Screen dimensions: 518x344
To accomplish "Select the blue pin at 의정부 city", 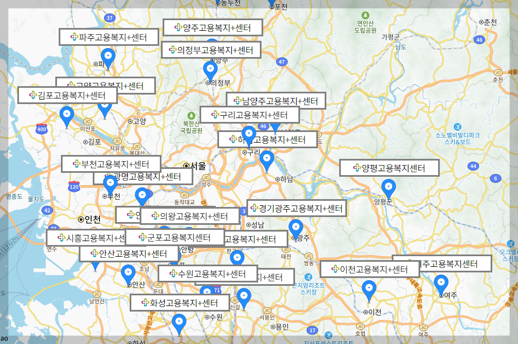I will pos(210,71).
